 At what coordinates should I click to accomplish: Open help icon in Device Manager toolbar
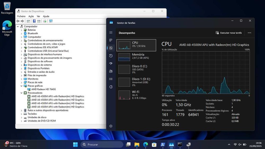tap(34, 21)
